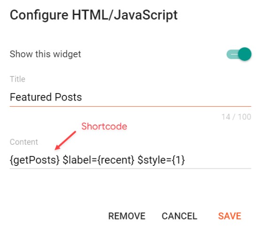
Task: Place cursor on {getPosts} in the content
Action: click(34, 160)
